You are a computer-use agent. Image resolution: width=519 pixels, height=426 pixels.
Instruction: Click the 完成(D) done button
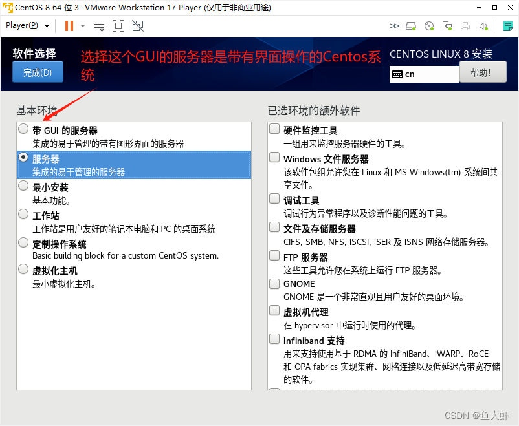[38, 72]
